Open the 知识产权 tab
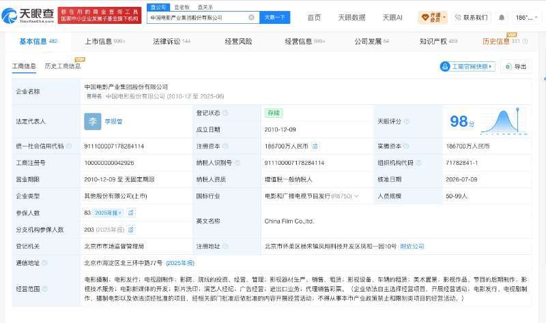This screenshot has height=323, width=546. point(438,42)
